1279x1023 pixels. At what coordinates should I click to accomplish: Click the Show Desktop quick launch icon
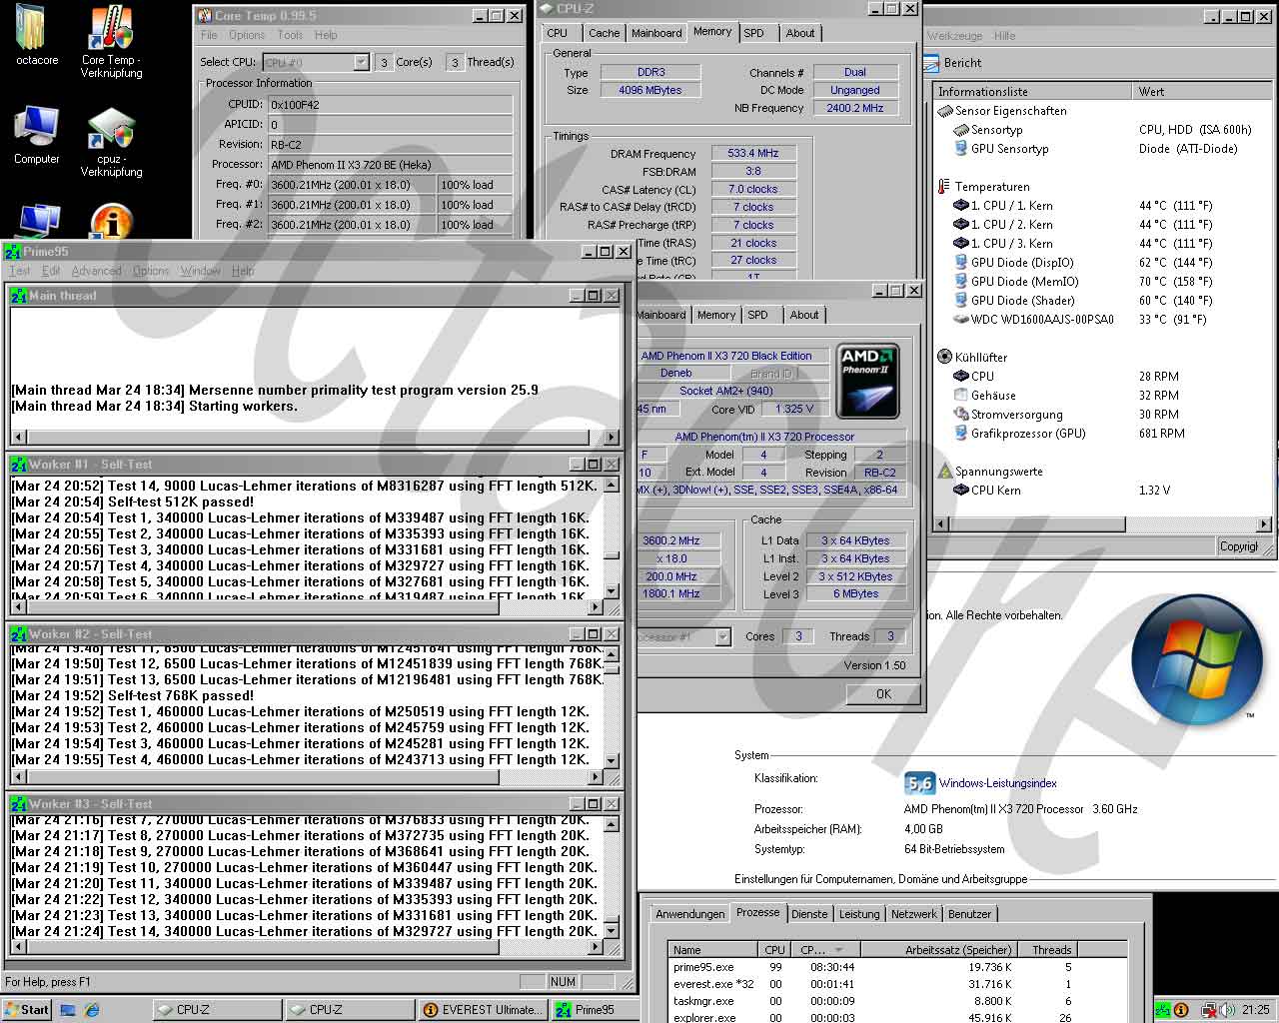[x=68, y=1010]
